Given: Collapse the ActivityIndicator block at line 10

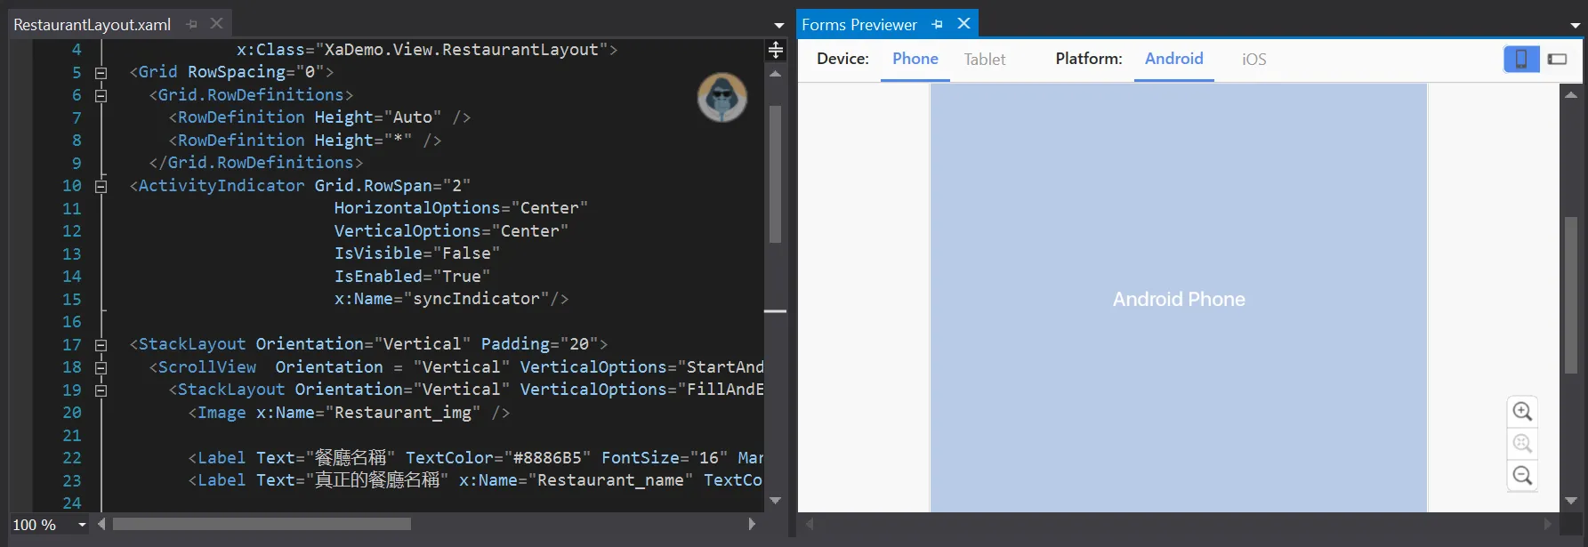Looking at the screenshot, I should pos(101,186).
